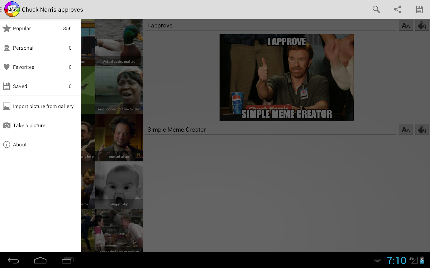Open font settings for 'Simple Meme Creator' caption

coord(406,130)
